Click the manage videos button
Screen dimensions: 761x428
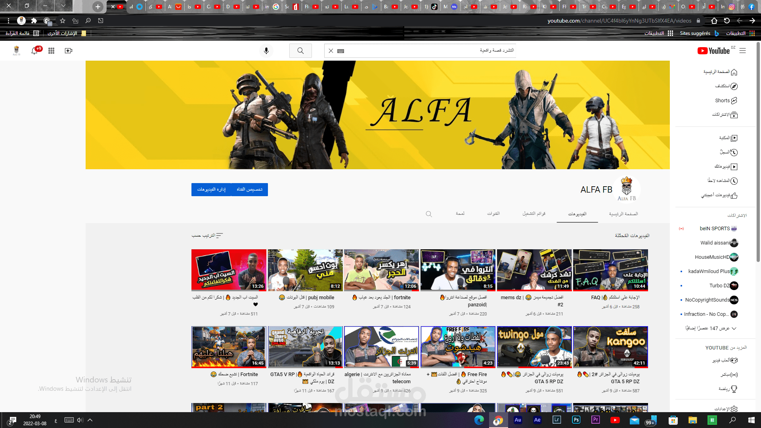(211, 189)
